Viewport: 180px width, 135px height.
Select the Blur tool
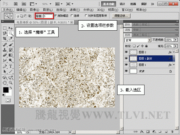(5, 60)
